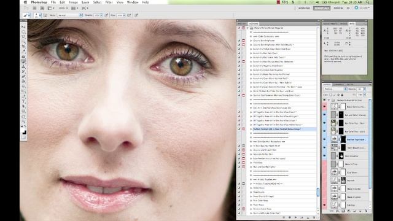Viewport: 393px width, 221px height.
Task: Add a layer mask from Layers panel footer
Action: 343,211
